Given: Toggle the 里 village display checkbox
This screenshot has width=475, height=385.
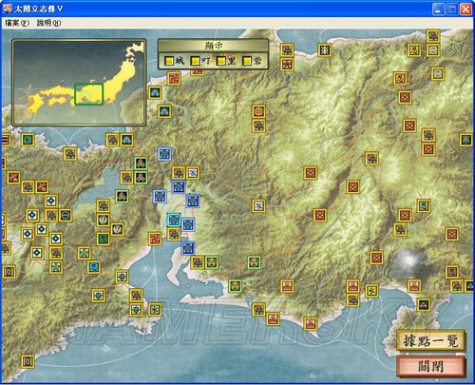Looking at the screenshot, I should pos(221,61).
